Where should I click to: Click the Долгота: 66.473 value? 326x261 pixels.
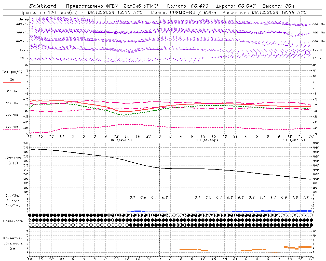point(187,6)
